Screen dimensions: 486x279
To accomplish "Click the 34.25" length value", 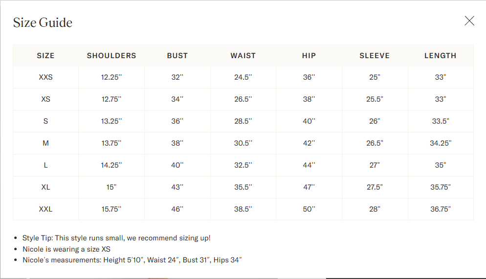I will point(441,143).
